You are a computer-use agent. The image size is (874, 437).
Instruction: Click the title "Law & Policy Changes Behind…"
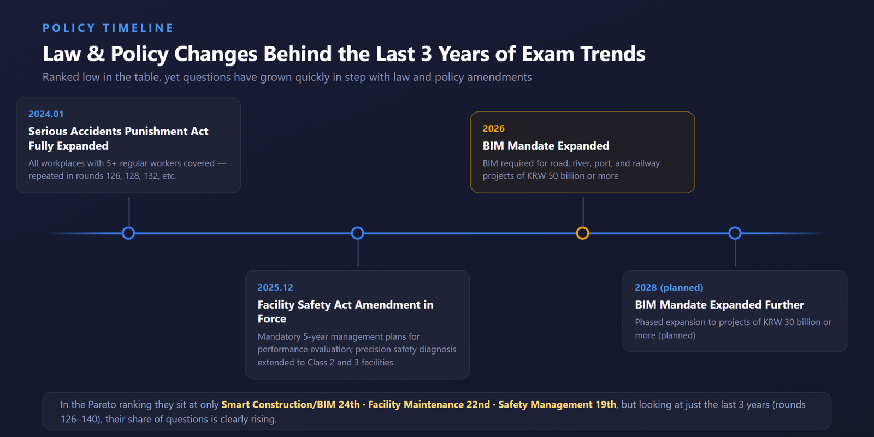tap(344, 54)
